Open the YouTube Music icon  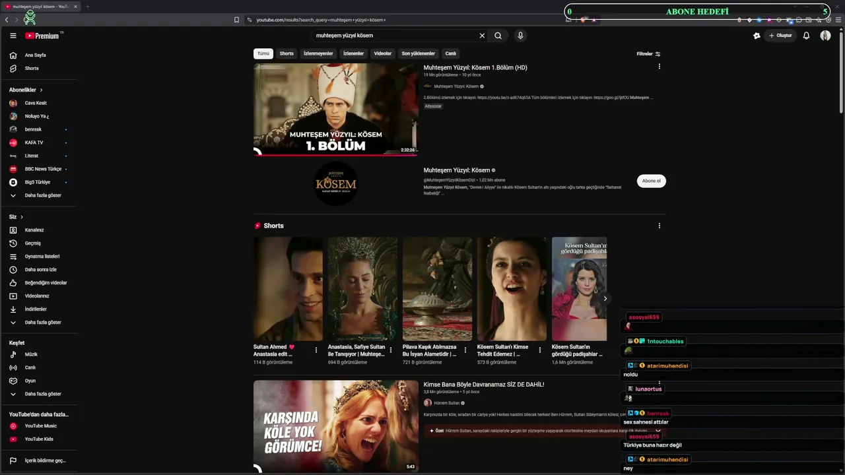click(13, 426)
